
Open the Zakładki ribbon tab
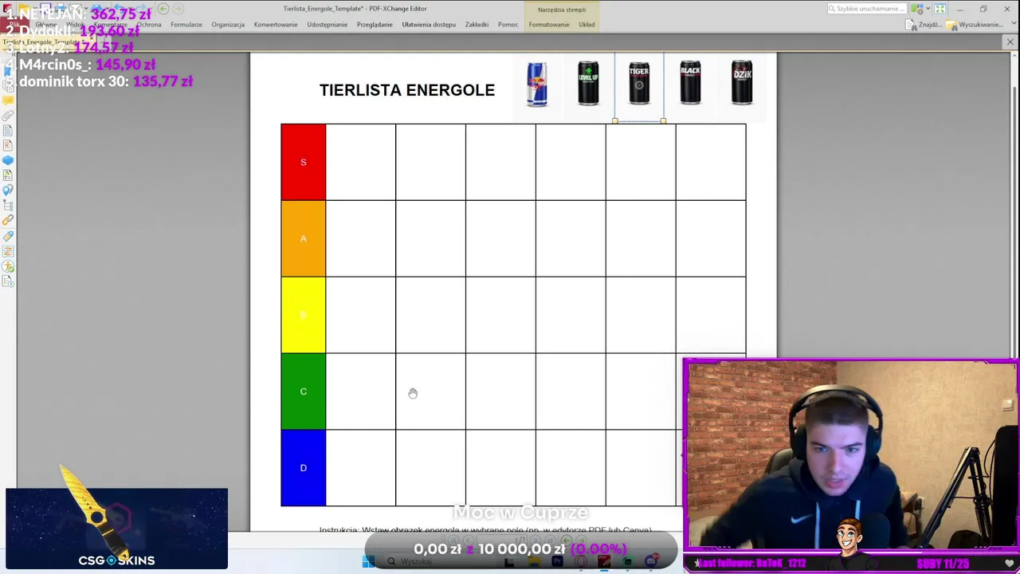(477, 25)
